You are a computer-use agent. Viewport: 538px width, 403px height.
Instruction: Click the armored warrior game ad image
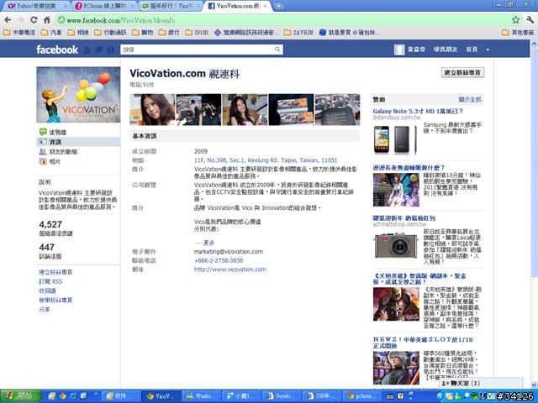click(396, 304)
